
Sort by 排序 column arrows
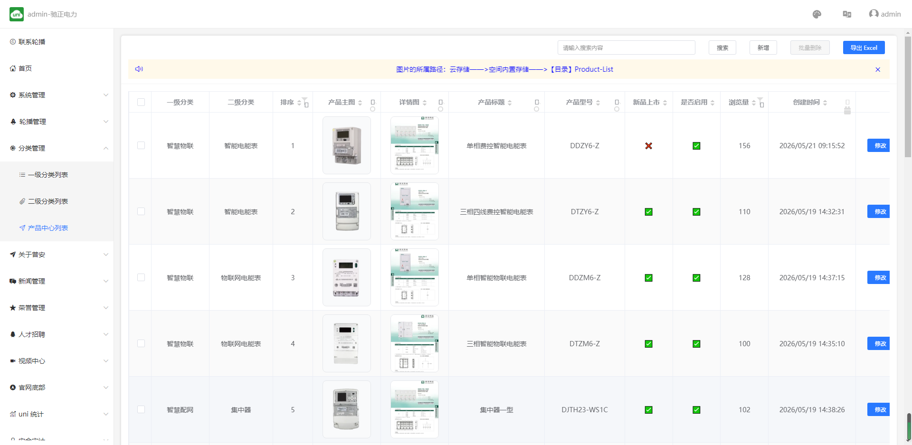tap(299, 103)
